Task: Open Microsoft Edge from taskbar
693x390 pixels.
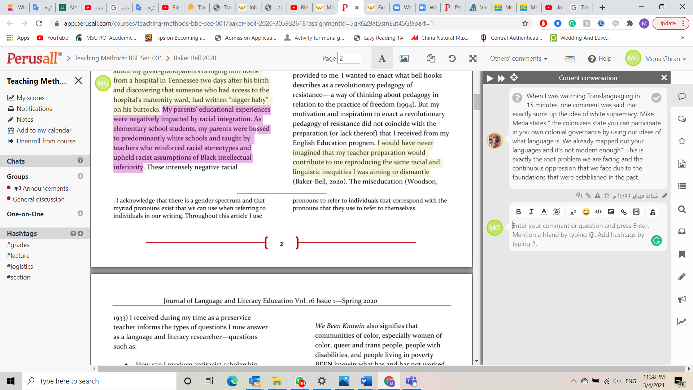Action: point(232,381)
